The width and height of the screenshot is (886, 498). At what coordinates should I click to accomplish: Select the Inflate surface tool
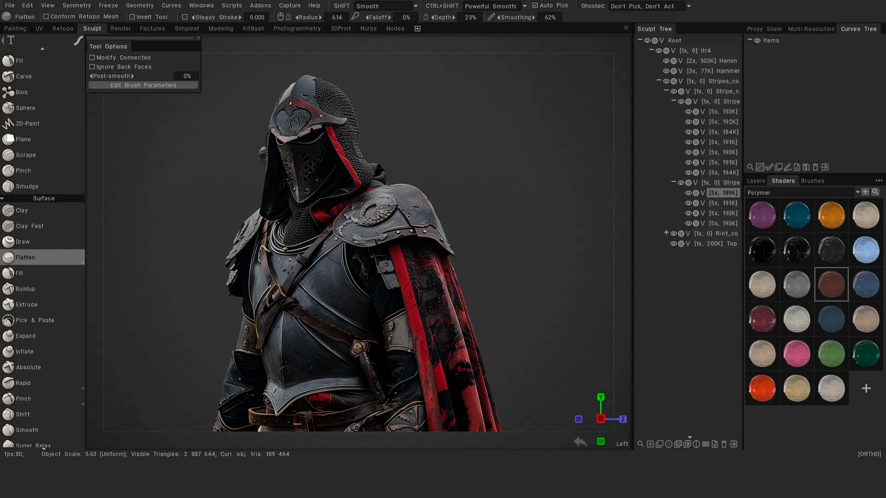coord(24,351)
